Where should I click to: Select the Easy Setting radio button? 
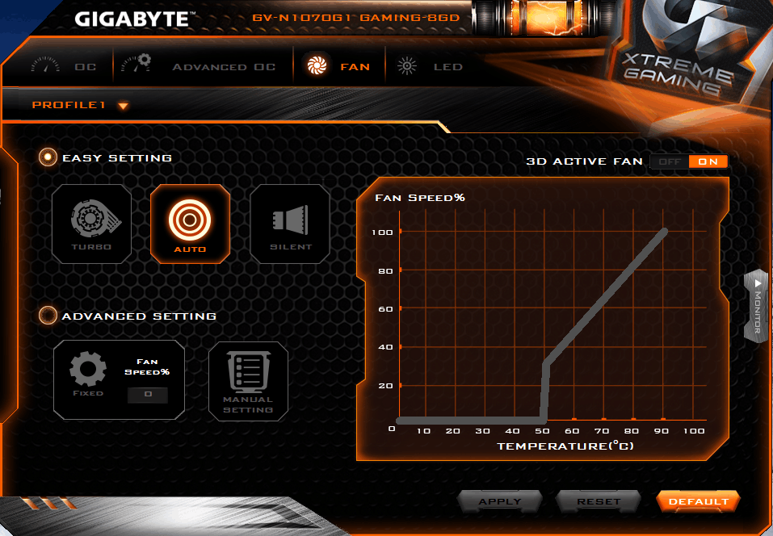48,157
